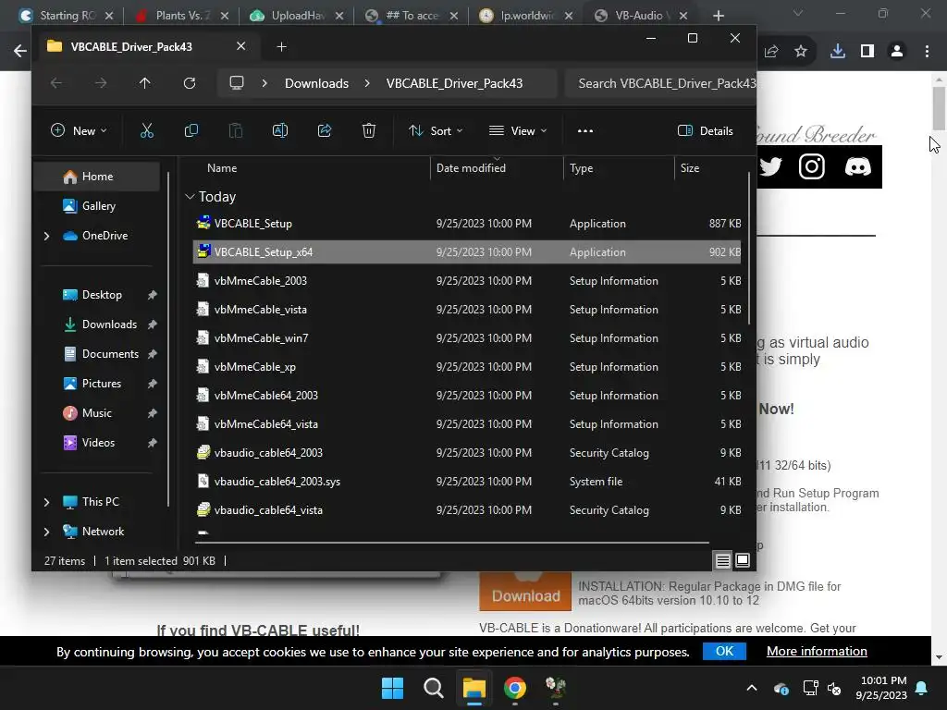Collapse the Today group chevron
This screenshot has height=710, width=947.
(x=190, y=197)
